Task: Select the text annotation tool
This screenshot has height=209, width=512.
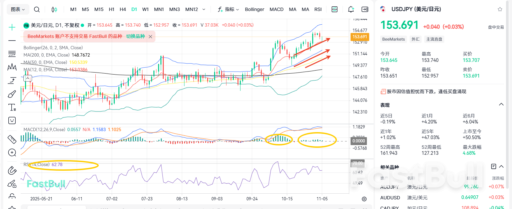Action: pyautogui.click(x=12, y=107)
